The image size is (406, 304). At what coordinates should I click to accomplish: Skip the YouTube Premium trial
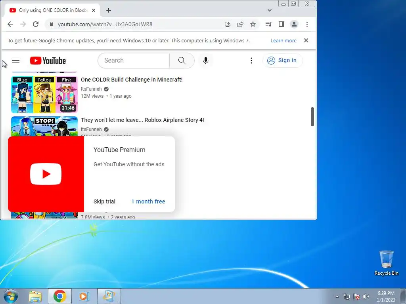[x=104, y=201]
